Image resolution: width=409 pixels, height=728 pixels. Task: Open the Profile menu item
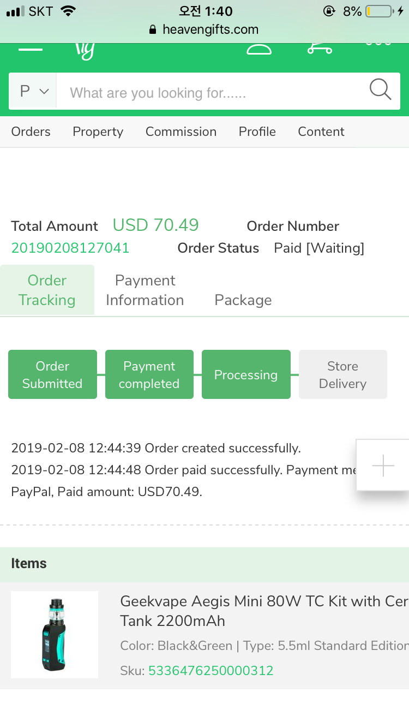click(257, 132)
